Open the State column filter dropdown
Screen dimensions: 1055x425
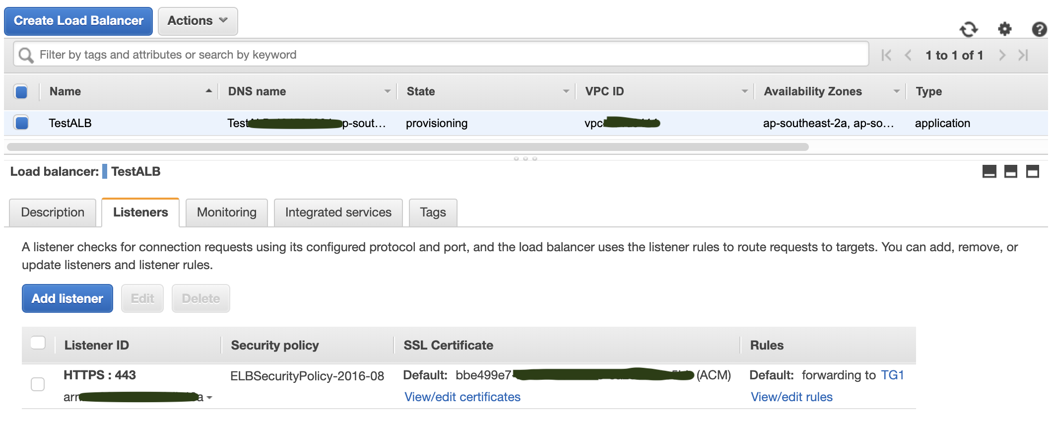coord(566,91)
